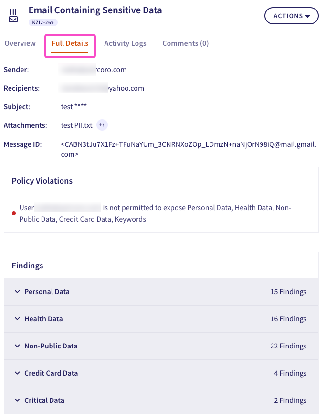Click the KZI2-269 ticket ID badge
The width and height of the screenshot is (325, 419).
point(43,22)
